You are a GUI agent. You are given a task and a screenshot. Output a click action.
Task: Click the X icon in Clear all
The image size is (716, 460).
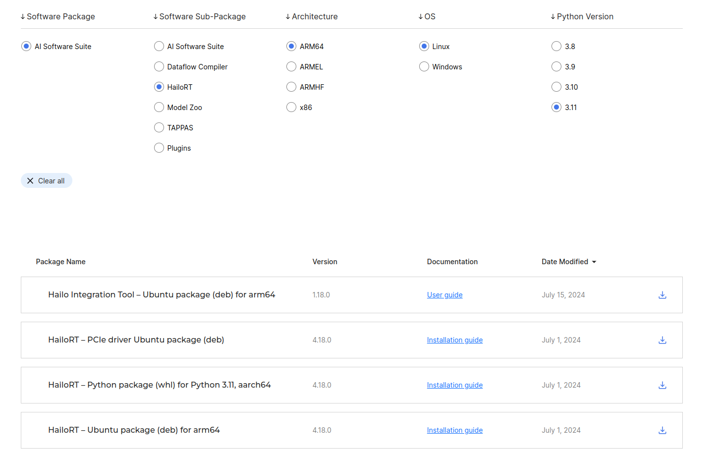pos(30,181)
